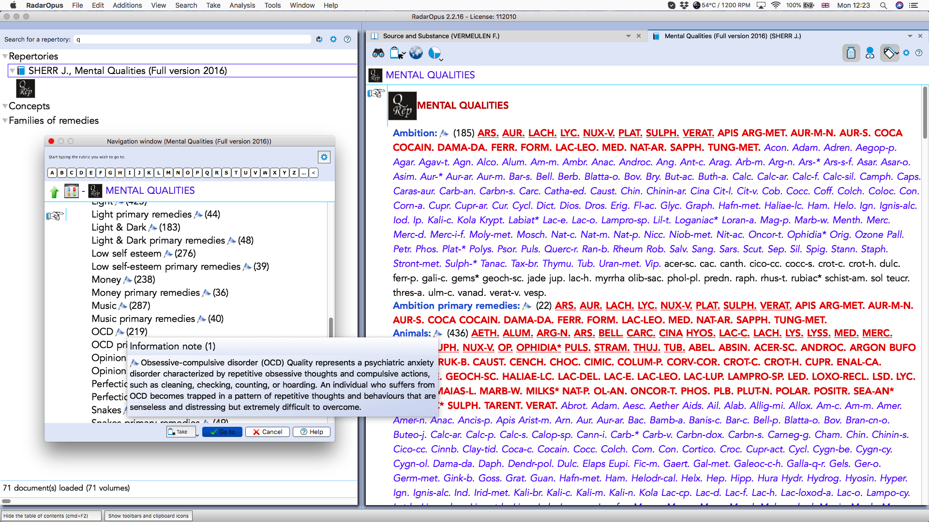Open the Tools menu

click(272, 5)
